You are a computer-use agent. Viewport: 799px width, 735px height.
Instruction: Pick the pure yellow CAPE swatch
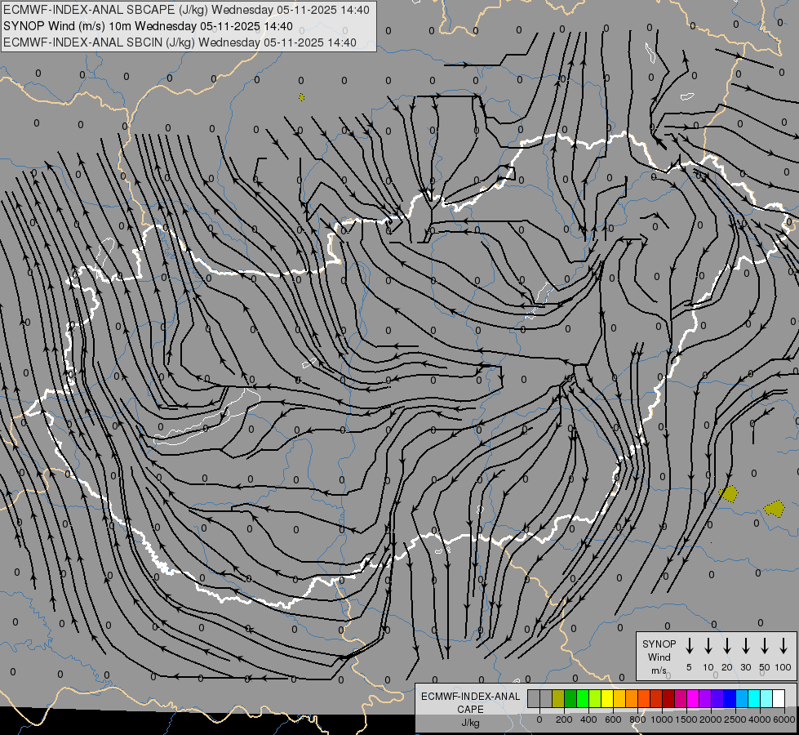point(607,698)
